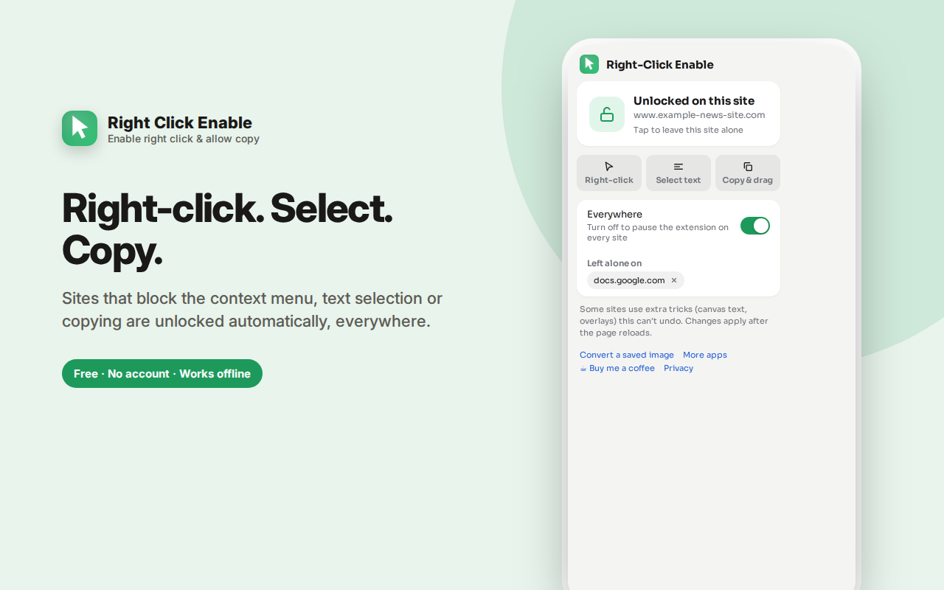Toggle the Right-click feature button
Image resolution: width=944 pixels, height=590 pixels.
609,173
